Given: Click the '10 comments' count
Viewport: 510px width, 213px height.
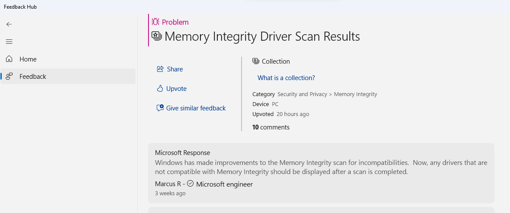Looking at the screenshot, I should 271,127.
